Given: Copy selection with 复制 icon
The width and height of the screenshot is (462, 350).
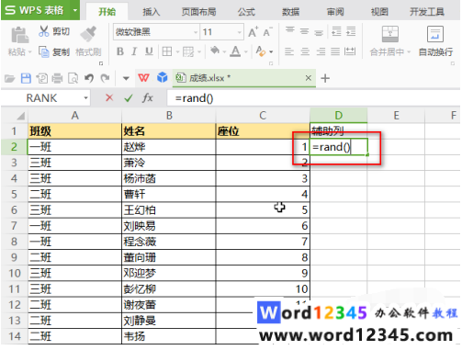Looking at the screenshot, I should coord(44,52).
